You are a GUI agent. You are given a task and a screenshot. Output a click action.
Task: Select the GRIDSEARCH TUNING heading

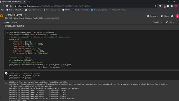14,26
